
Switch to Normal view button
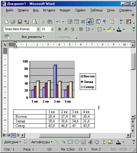click(4, 135)
